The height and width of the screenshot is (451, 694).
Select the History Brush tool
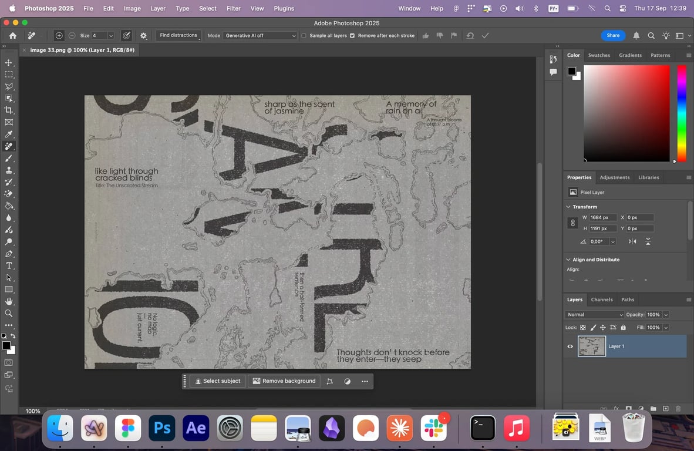pos(8,182)
